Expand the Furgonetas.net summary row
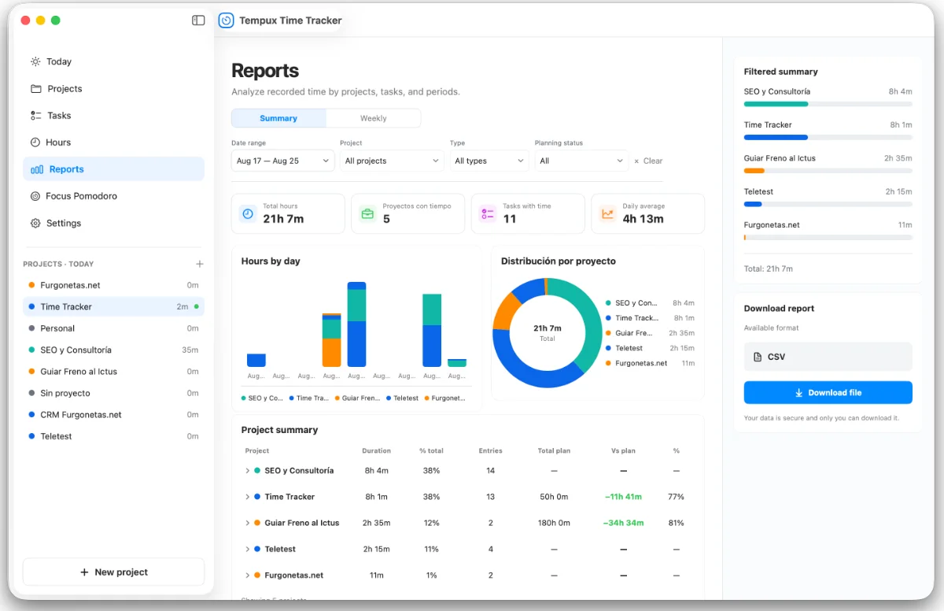This screenshot has width=944, height=611. tap(247, 576)
